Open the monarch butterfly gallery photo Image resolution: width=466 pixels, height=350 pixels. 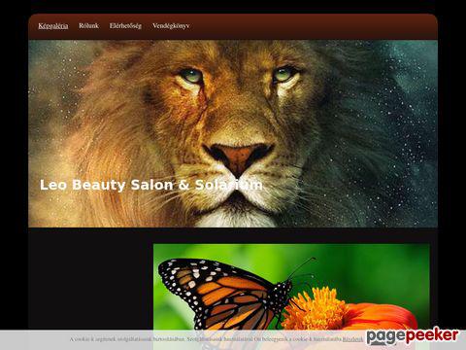coord(291,287)
